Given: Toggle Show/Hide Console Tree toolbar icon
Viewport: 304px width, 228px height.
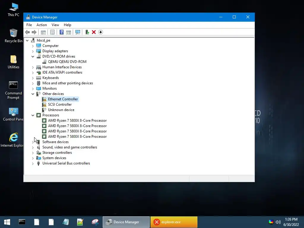Looking at the screenshot, I should [x=43, y=32].
